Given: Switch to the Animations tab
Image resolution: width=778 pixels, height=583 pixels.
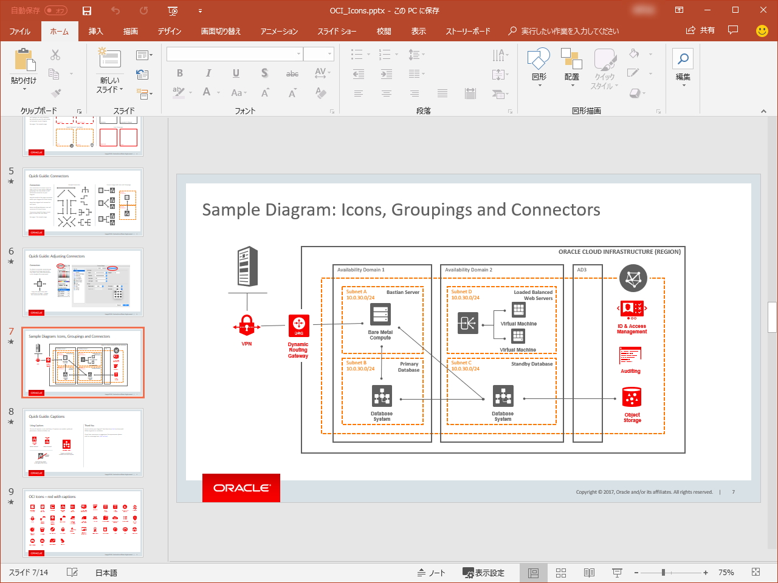Looking at the screenshot, I should [x=279, y=31].
